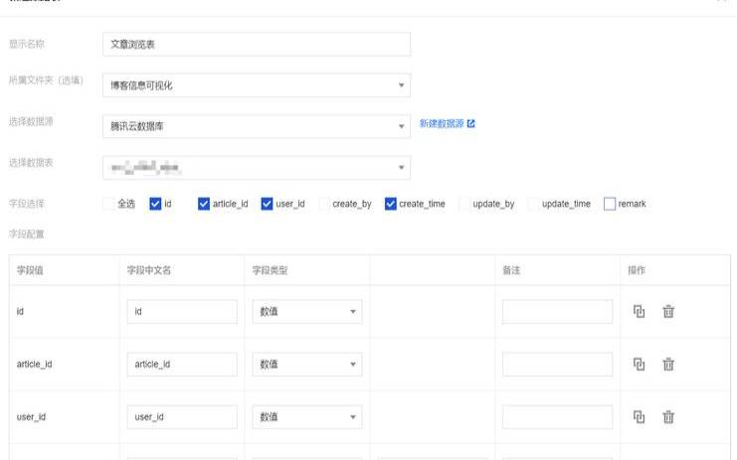Edit Chinese name input for article_id row

[182, 365]
